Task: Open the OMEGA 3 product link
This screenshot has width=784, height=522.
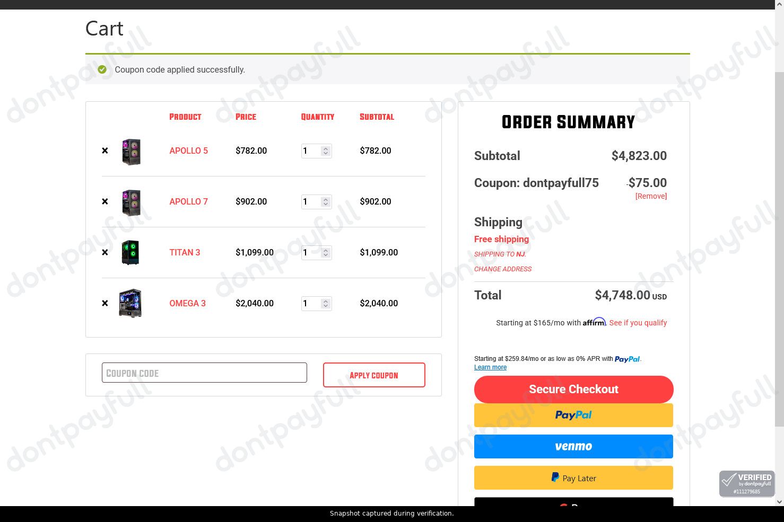Action: point(187,303)
